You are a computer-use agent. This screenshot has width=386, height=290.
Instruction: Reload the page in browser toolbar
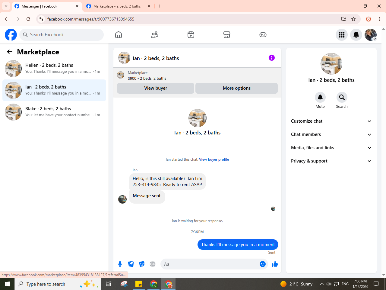pos(28,19)
